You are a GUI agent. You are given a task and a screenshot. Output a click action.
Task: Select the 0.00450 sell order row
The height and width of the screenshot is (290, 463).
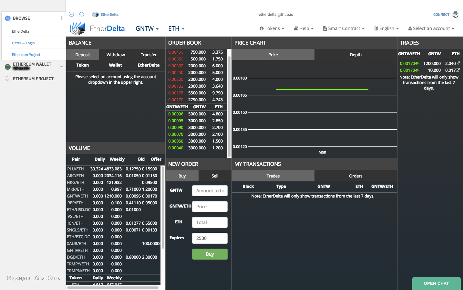[196, 52]
